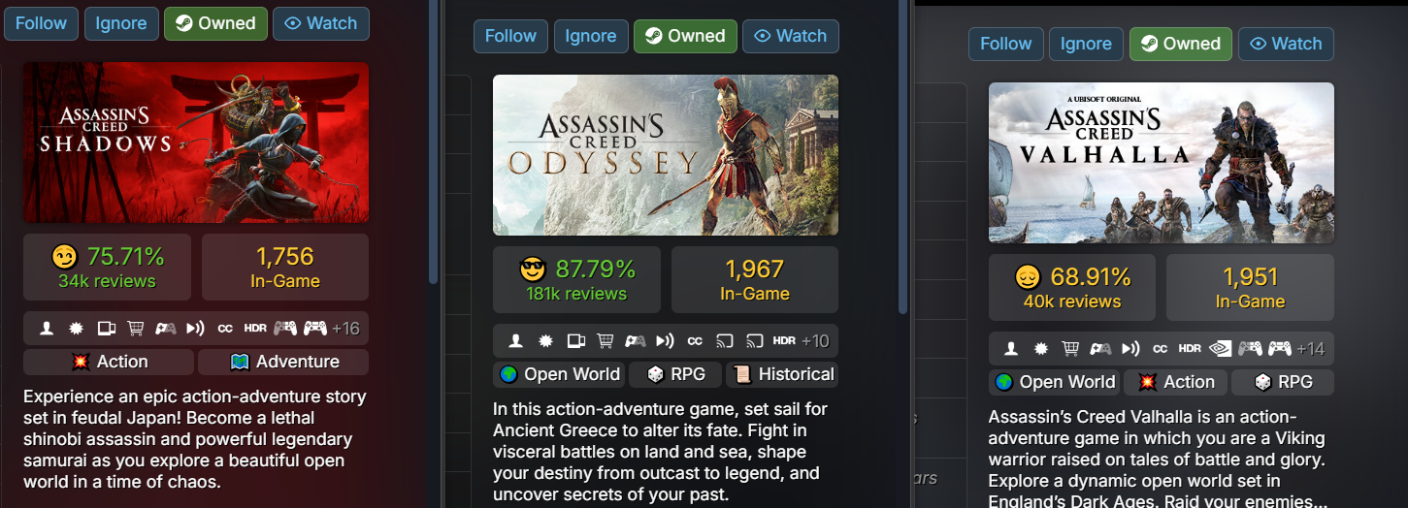
Task: Click single-player icon on Valhalla card
Action: [1011, 349]
